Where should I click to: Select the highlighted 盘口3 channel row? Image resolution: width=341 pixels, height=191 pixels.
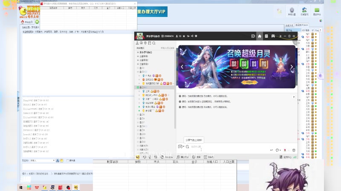click(155, 87)
